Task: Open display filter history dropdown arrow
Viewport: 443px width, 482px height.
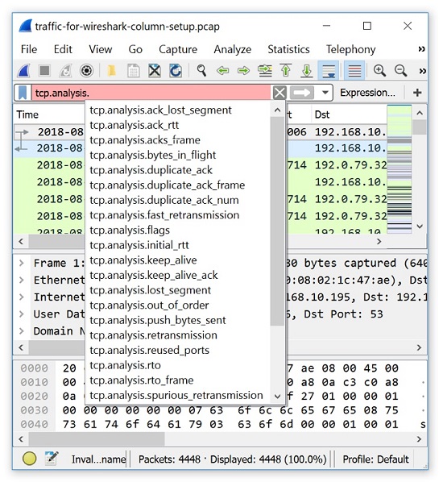Action: [325, 93]
